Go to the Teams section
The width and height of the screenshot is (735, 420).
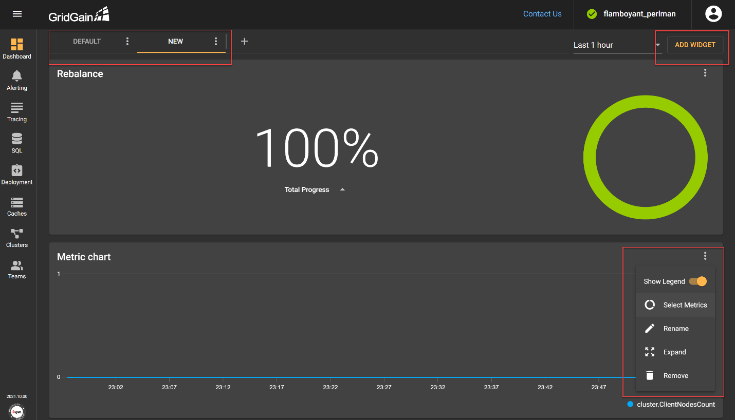coord(17,269)
